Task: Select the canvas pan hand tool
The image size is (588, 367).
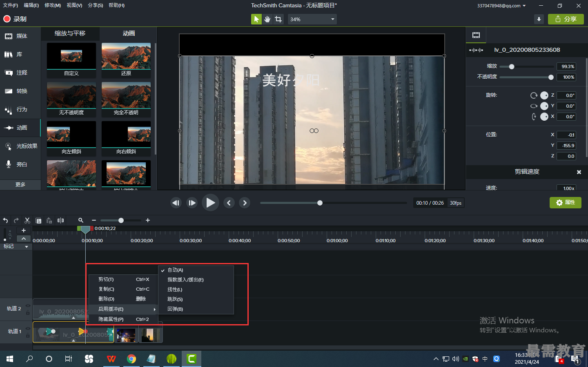Action: pos(267,19)
